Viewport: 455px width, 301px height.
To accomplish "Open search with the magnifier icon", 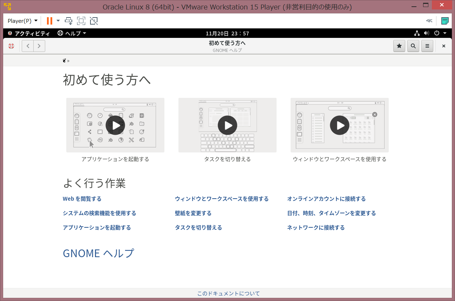I will (413, 46).
